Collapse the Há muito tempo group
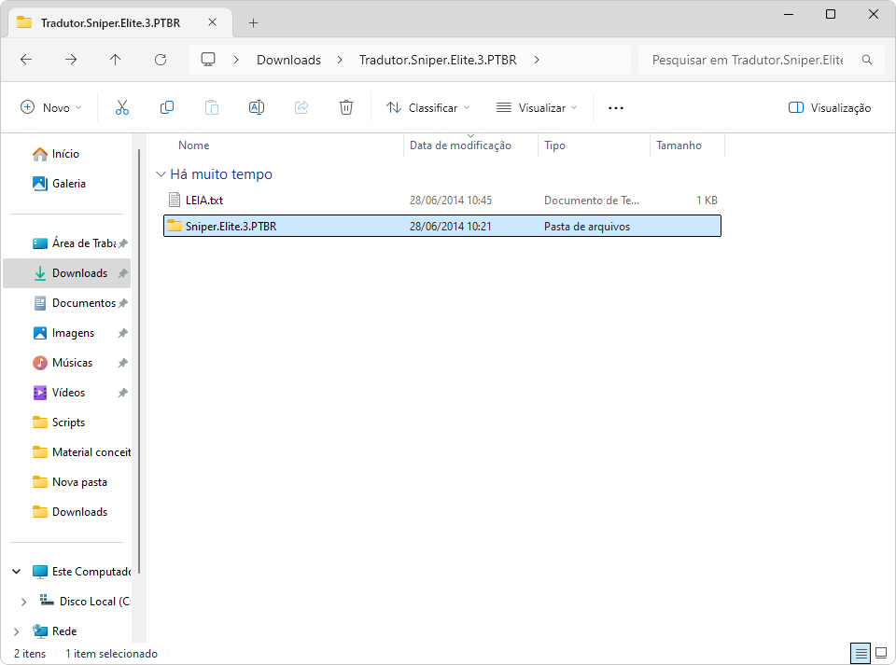This screenshot has height=665, width=896. (161, 174)
